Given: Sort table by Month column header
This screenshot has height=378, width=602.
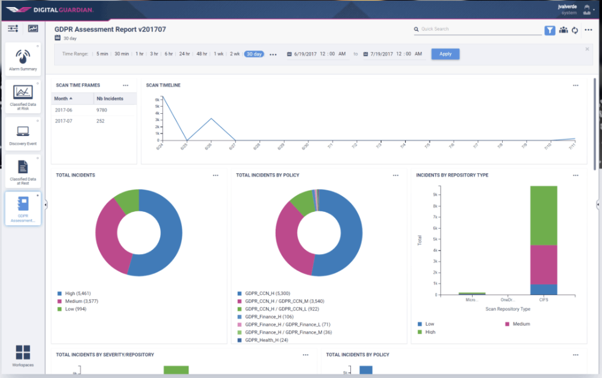Looking at the screenshot, I should [x=61, y=99].
